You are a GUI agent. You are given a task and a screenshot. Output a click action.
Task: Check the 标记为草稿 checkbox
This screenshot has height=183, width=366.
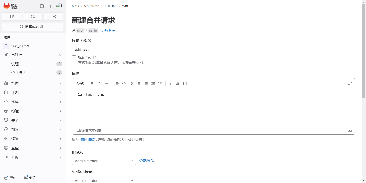pyautogui.click(x=74, y=57)
